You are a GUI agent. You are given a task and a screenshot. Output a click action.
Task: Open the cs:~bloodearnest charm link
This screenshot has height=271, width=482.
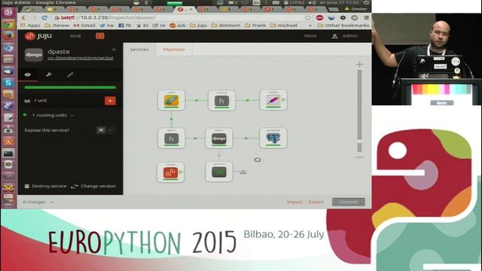click(81, 58)
